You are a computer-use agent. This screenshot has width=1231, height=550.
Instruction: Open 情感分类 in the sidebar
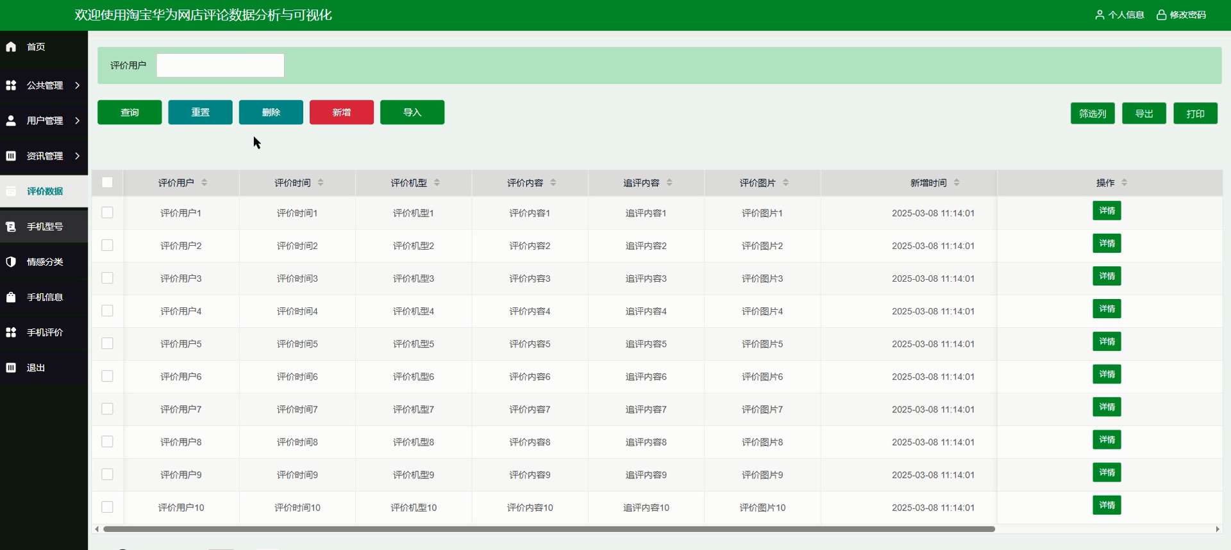(44, 262)
